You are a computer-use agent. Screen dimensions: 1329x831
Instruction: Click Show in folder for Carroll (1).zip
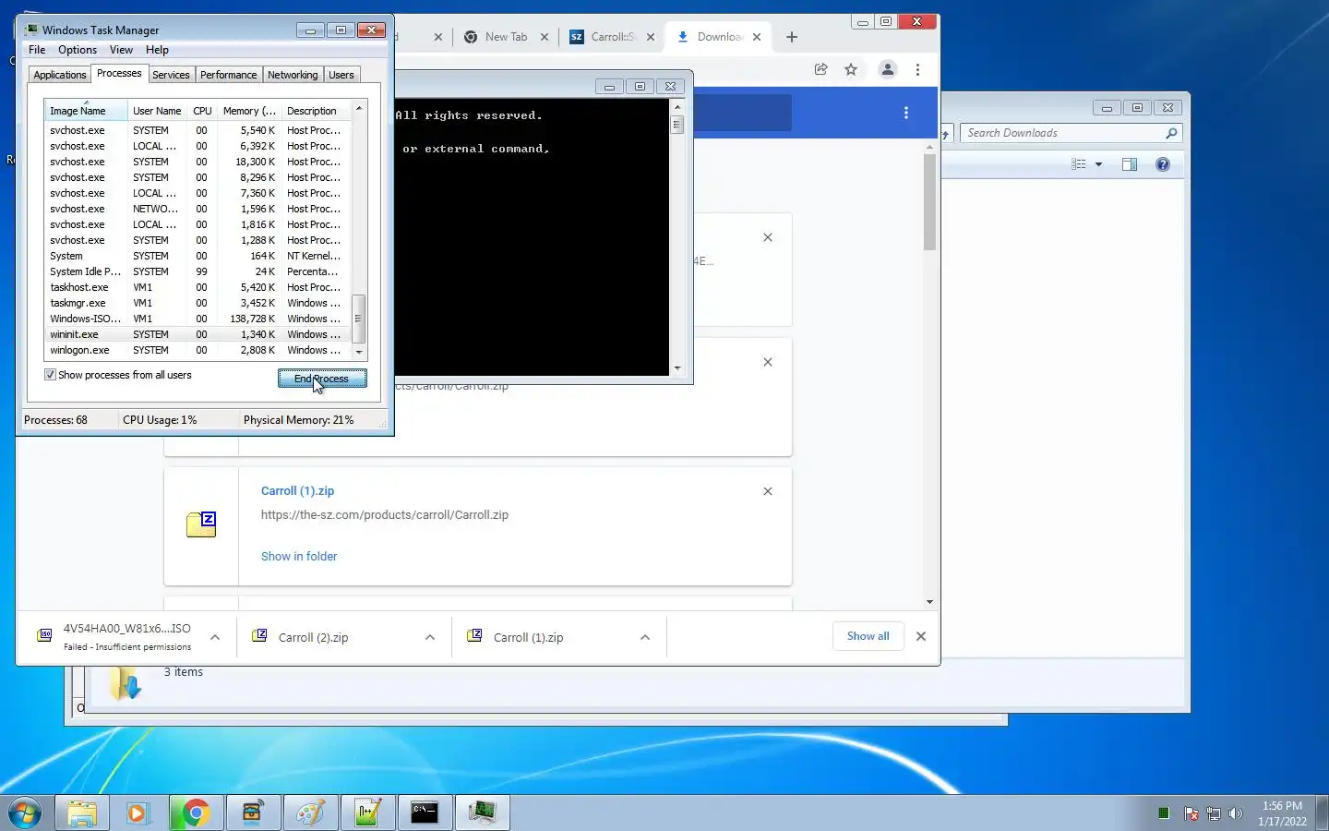coord(299,556)
